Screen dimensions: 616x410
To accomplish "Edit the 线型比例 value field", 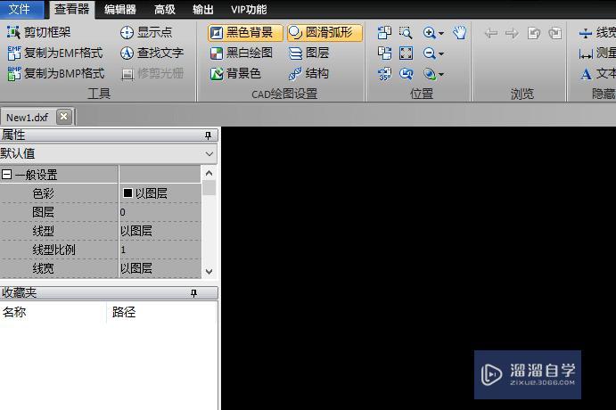I will pos(160,250).
